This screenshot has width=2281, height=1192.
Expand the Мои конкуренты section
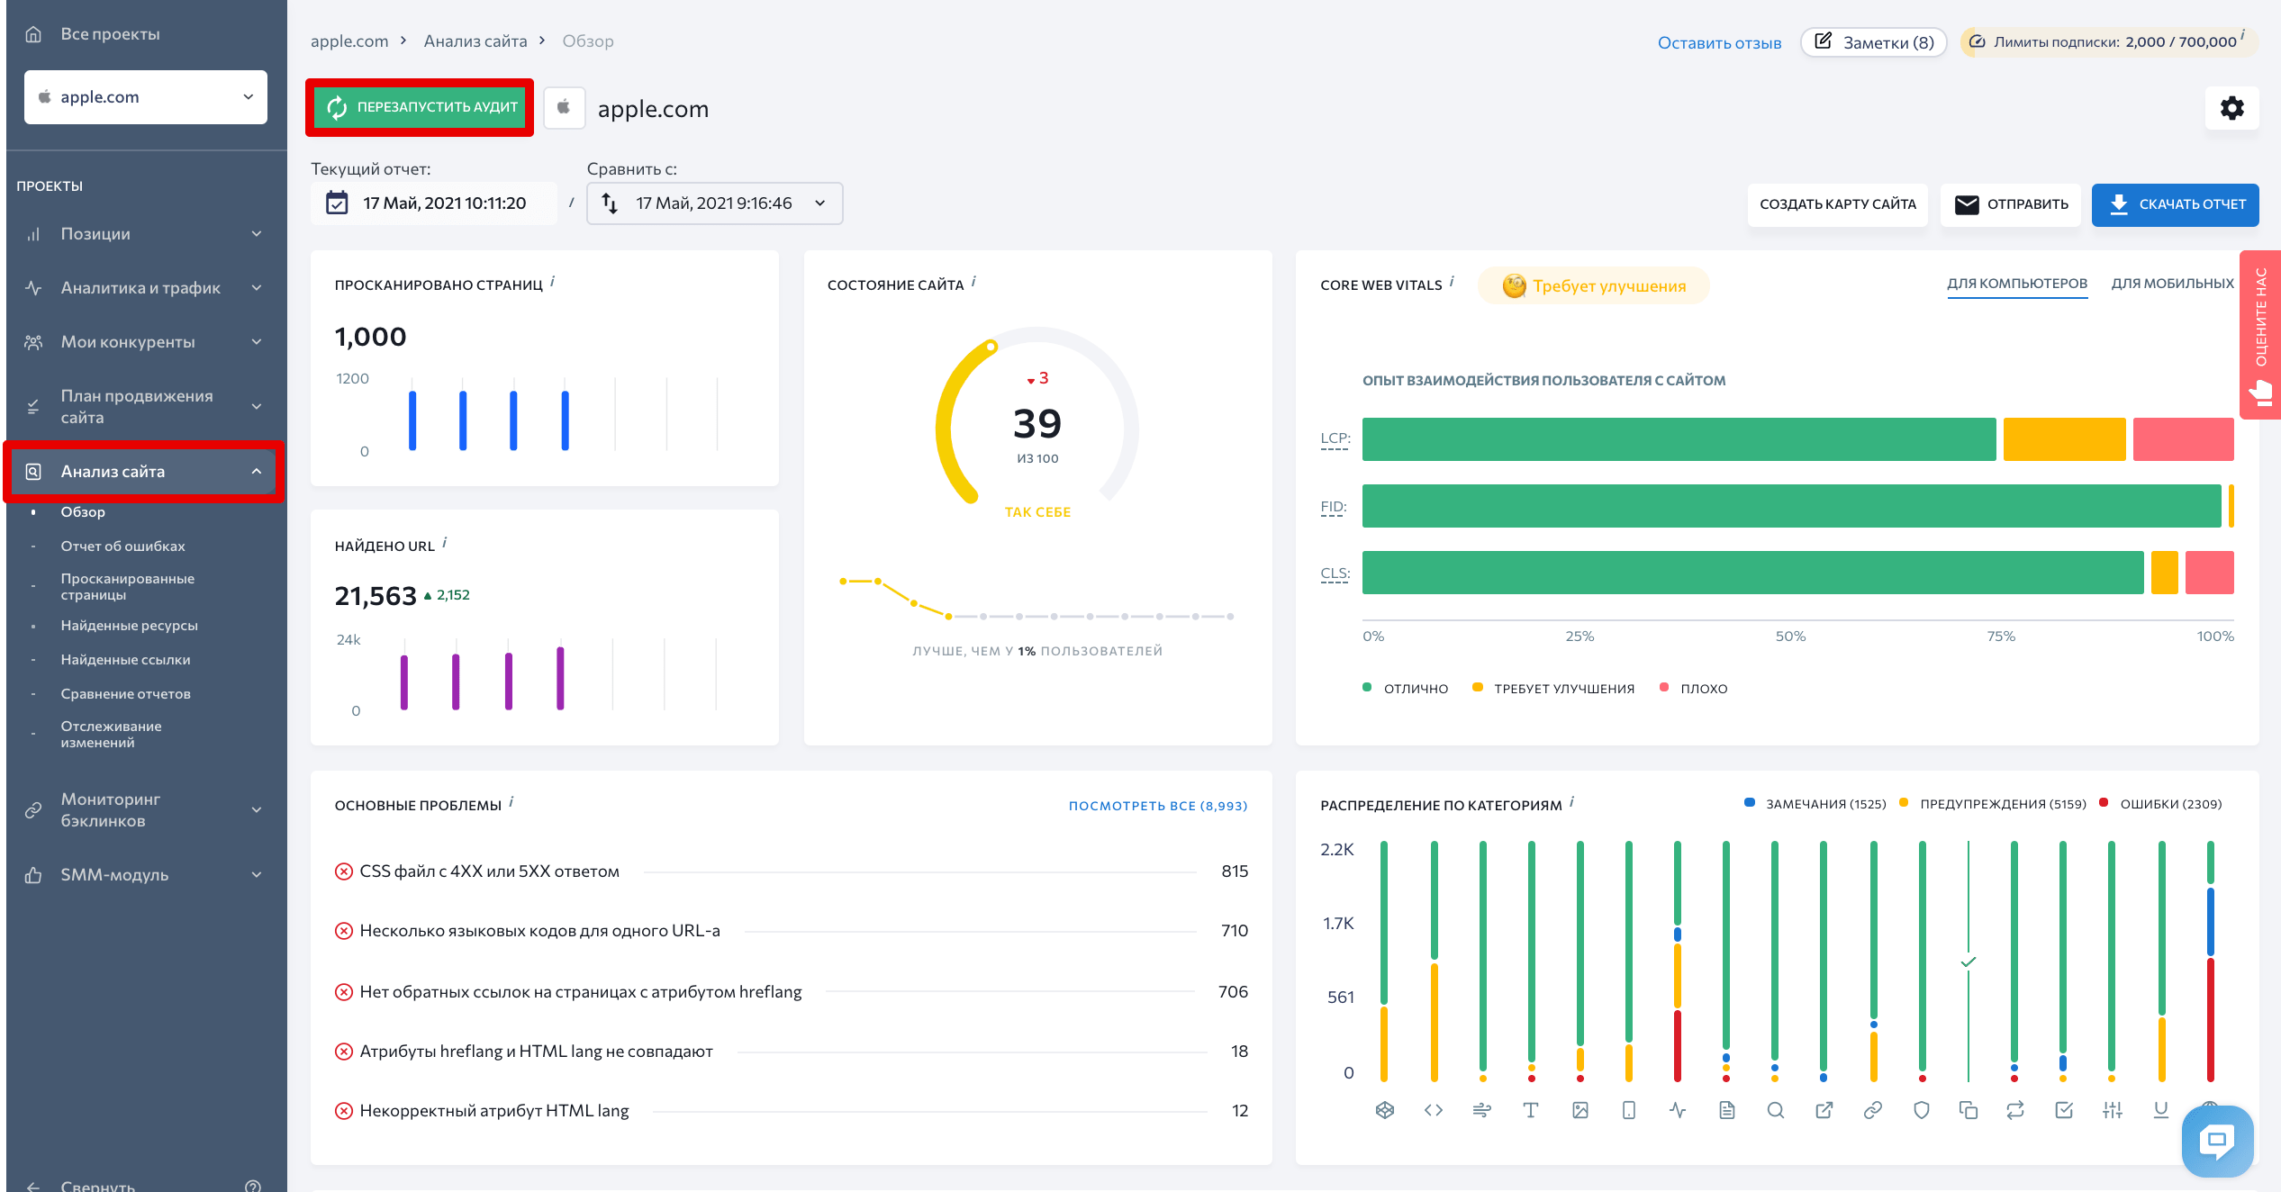click(144, 342)
